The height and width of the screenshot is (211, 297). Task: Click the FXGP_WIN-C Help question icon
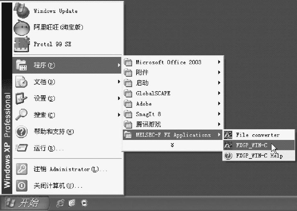pos(228,156)
